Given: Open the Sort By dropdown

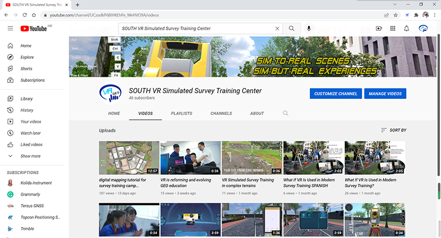Looking at the screenshot, I should tap(394, 130).
